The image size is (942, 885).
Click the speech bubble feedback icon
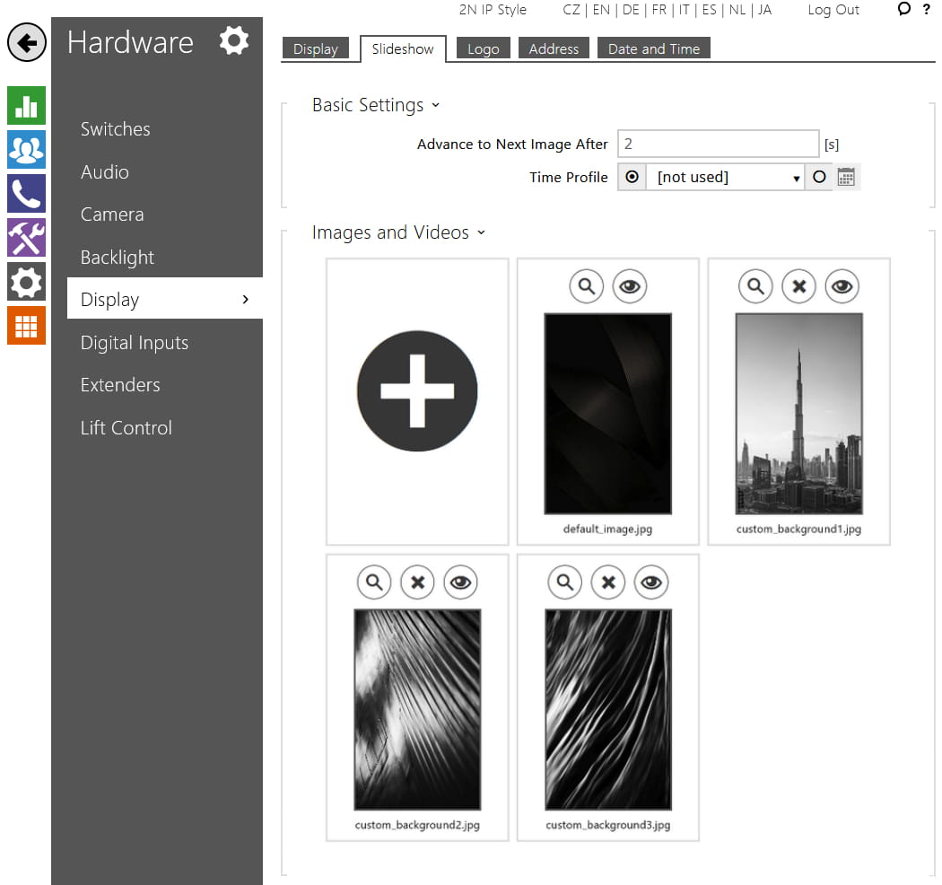[903, 9]
